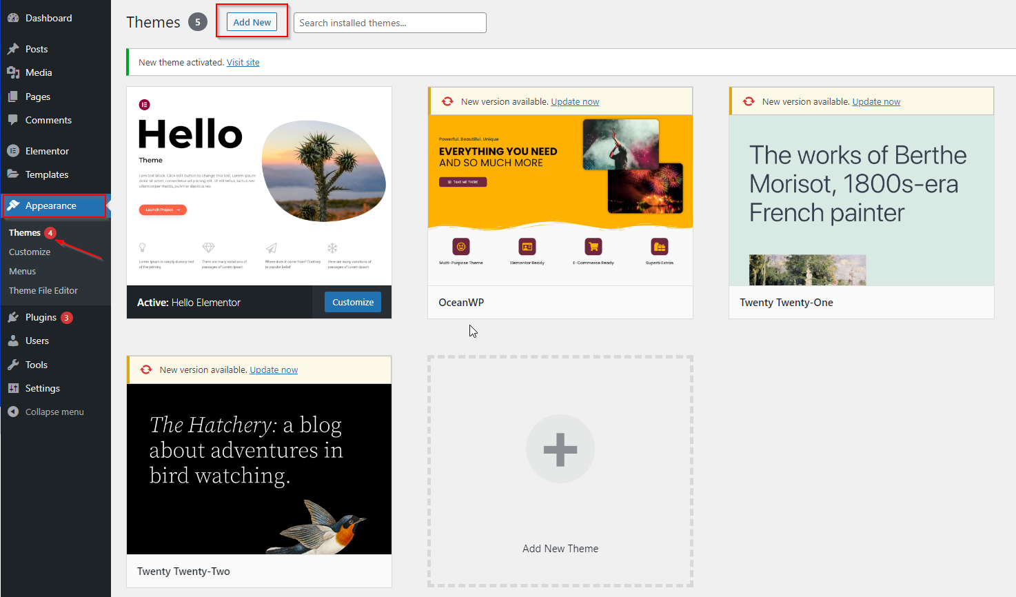The width and height of the screenshot is (1016, 597).
Task: Click the Posts pushpin icon
Action: (x=13, y=49)
